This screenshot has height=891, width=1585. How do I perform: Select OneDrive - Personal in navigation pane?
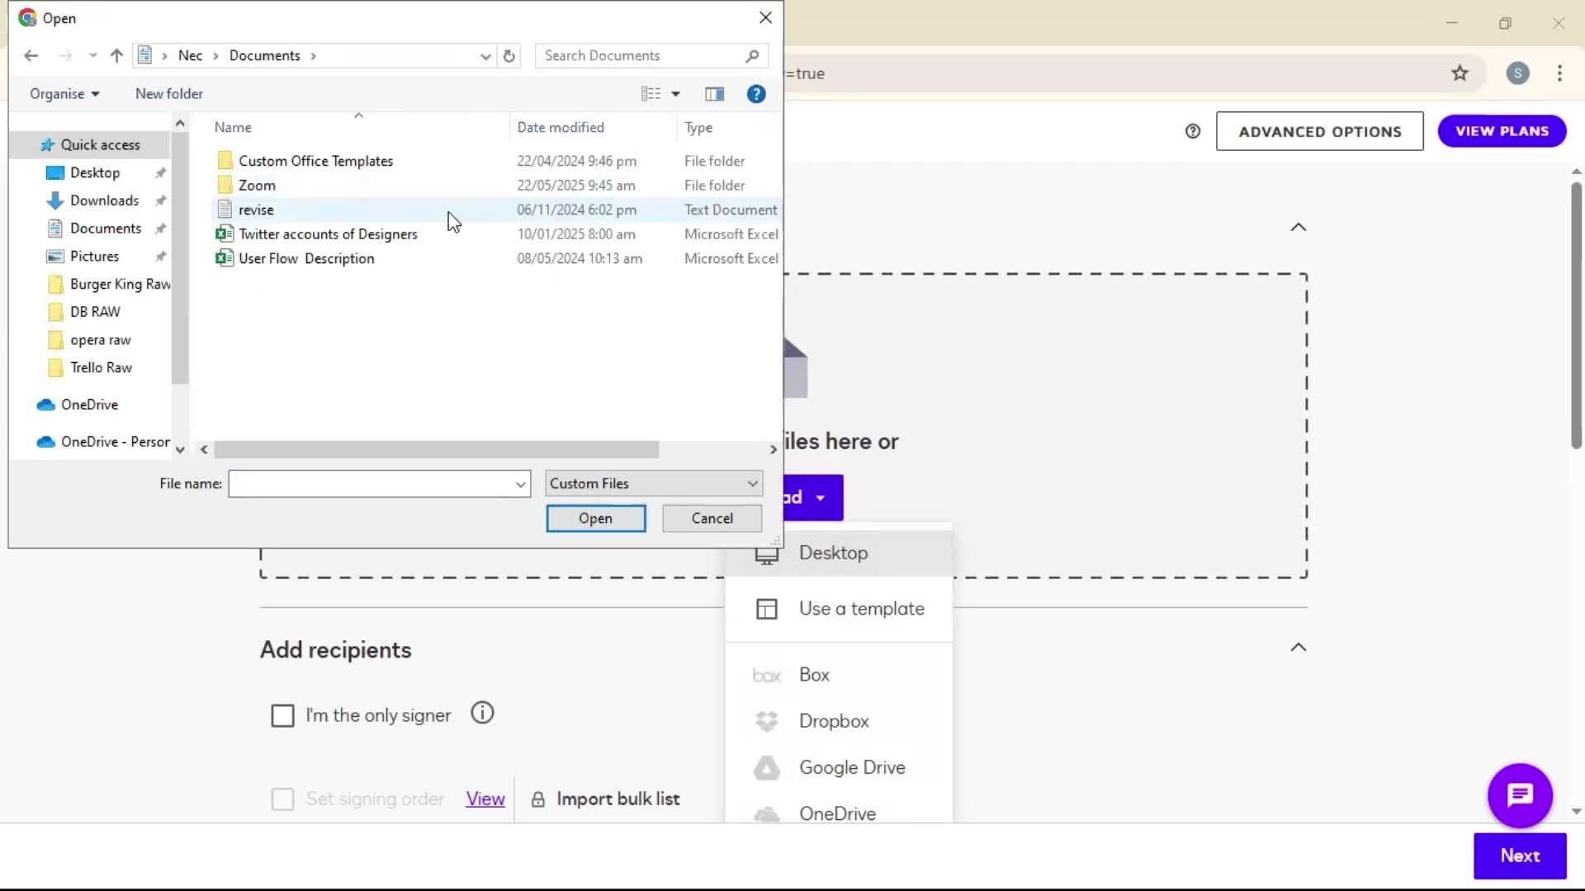pyautogui.click(x=103, y=441)
